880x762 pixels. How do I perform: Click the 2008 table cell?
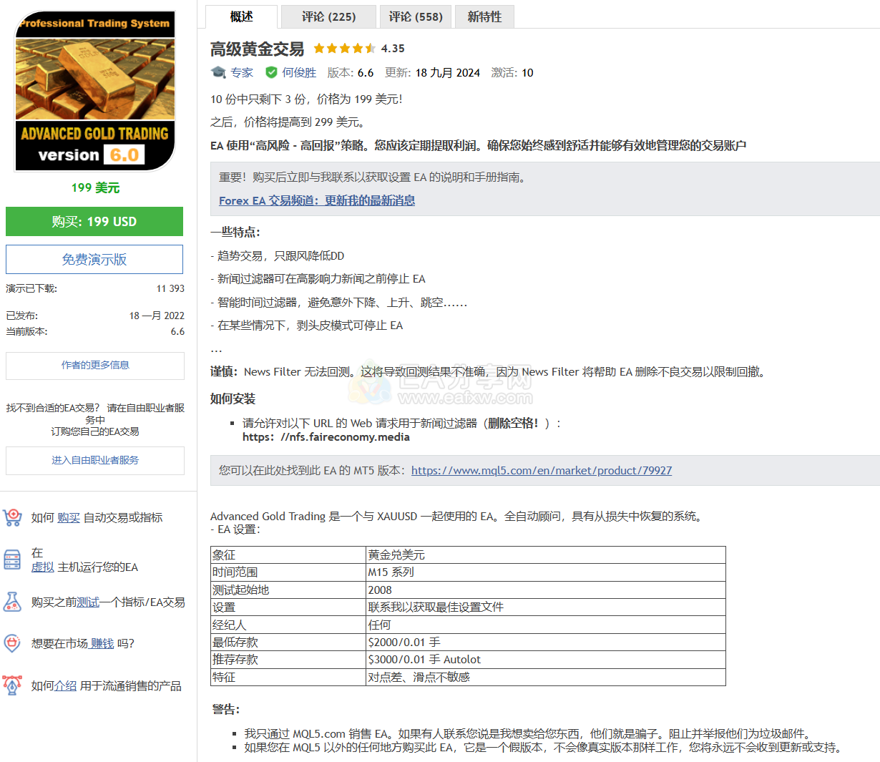pyautogui.click(x=546, y=590)
